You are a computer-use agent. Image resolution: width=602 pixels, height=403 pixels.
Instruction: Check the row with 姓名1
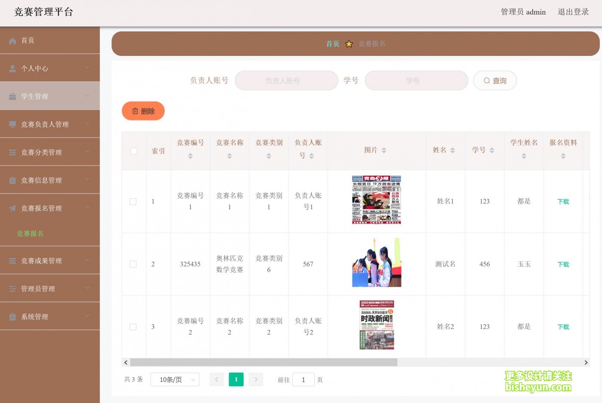pyautogui.click(x=133, y=202)
